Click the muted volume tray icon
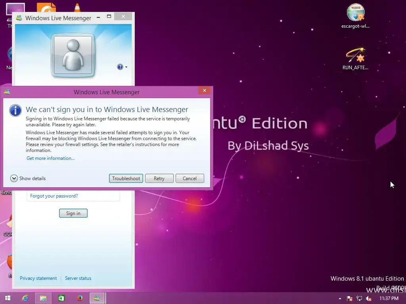Screen dimensions: 406x304 point(368,298)
